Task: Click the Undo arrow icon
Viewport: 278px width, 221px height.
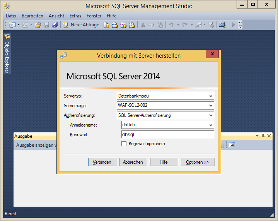Action: (171, 25)
